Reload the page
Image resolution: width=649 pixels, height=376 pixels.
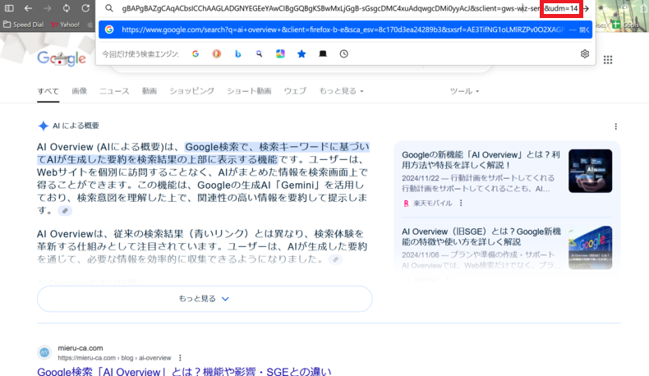click(85, 8)
